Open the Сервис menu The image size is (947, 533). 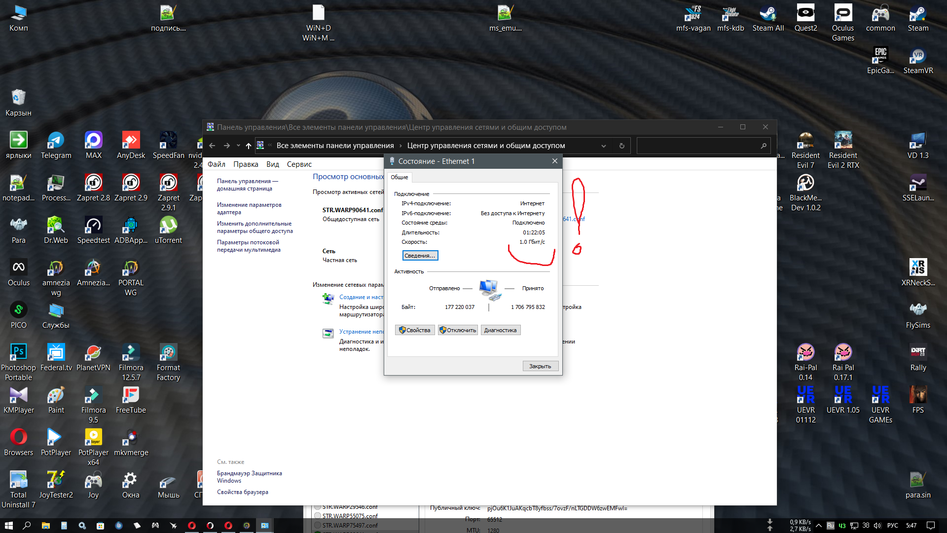pyautogui.click(x=299, y=164)
